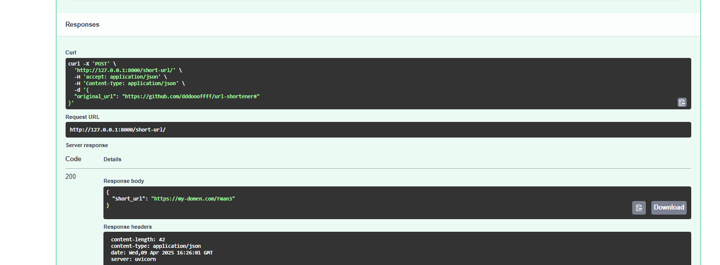This screenshot has height=265, width=720.
Task: Select the Request URL text http://127.0.0.1:8000/short-url/
Action: click(x=118, y=129)
